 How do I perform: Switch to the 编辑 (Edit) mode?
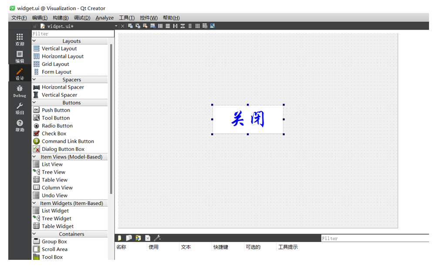20,56
